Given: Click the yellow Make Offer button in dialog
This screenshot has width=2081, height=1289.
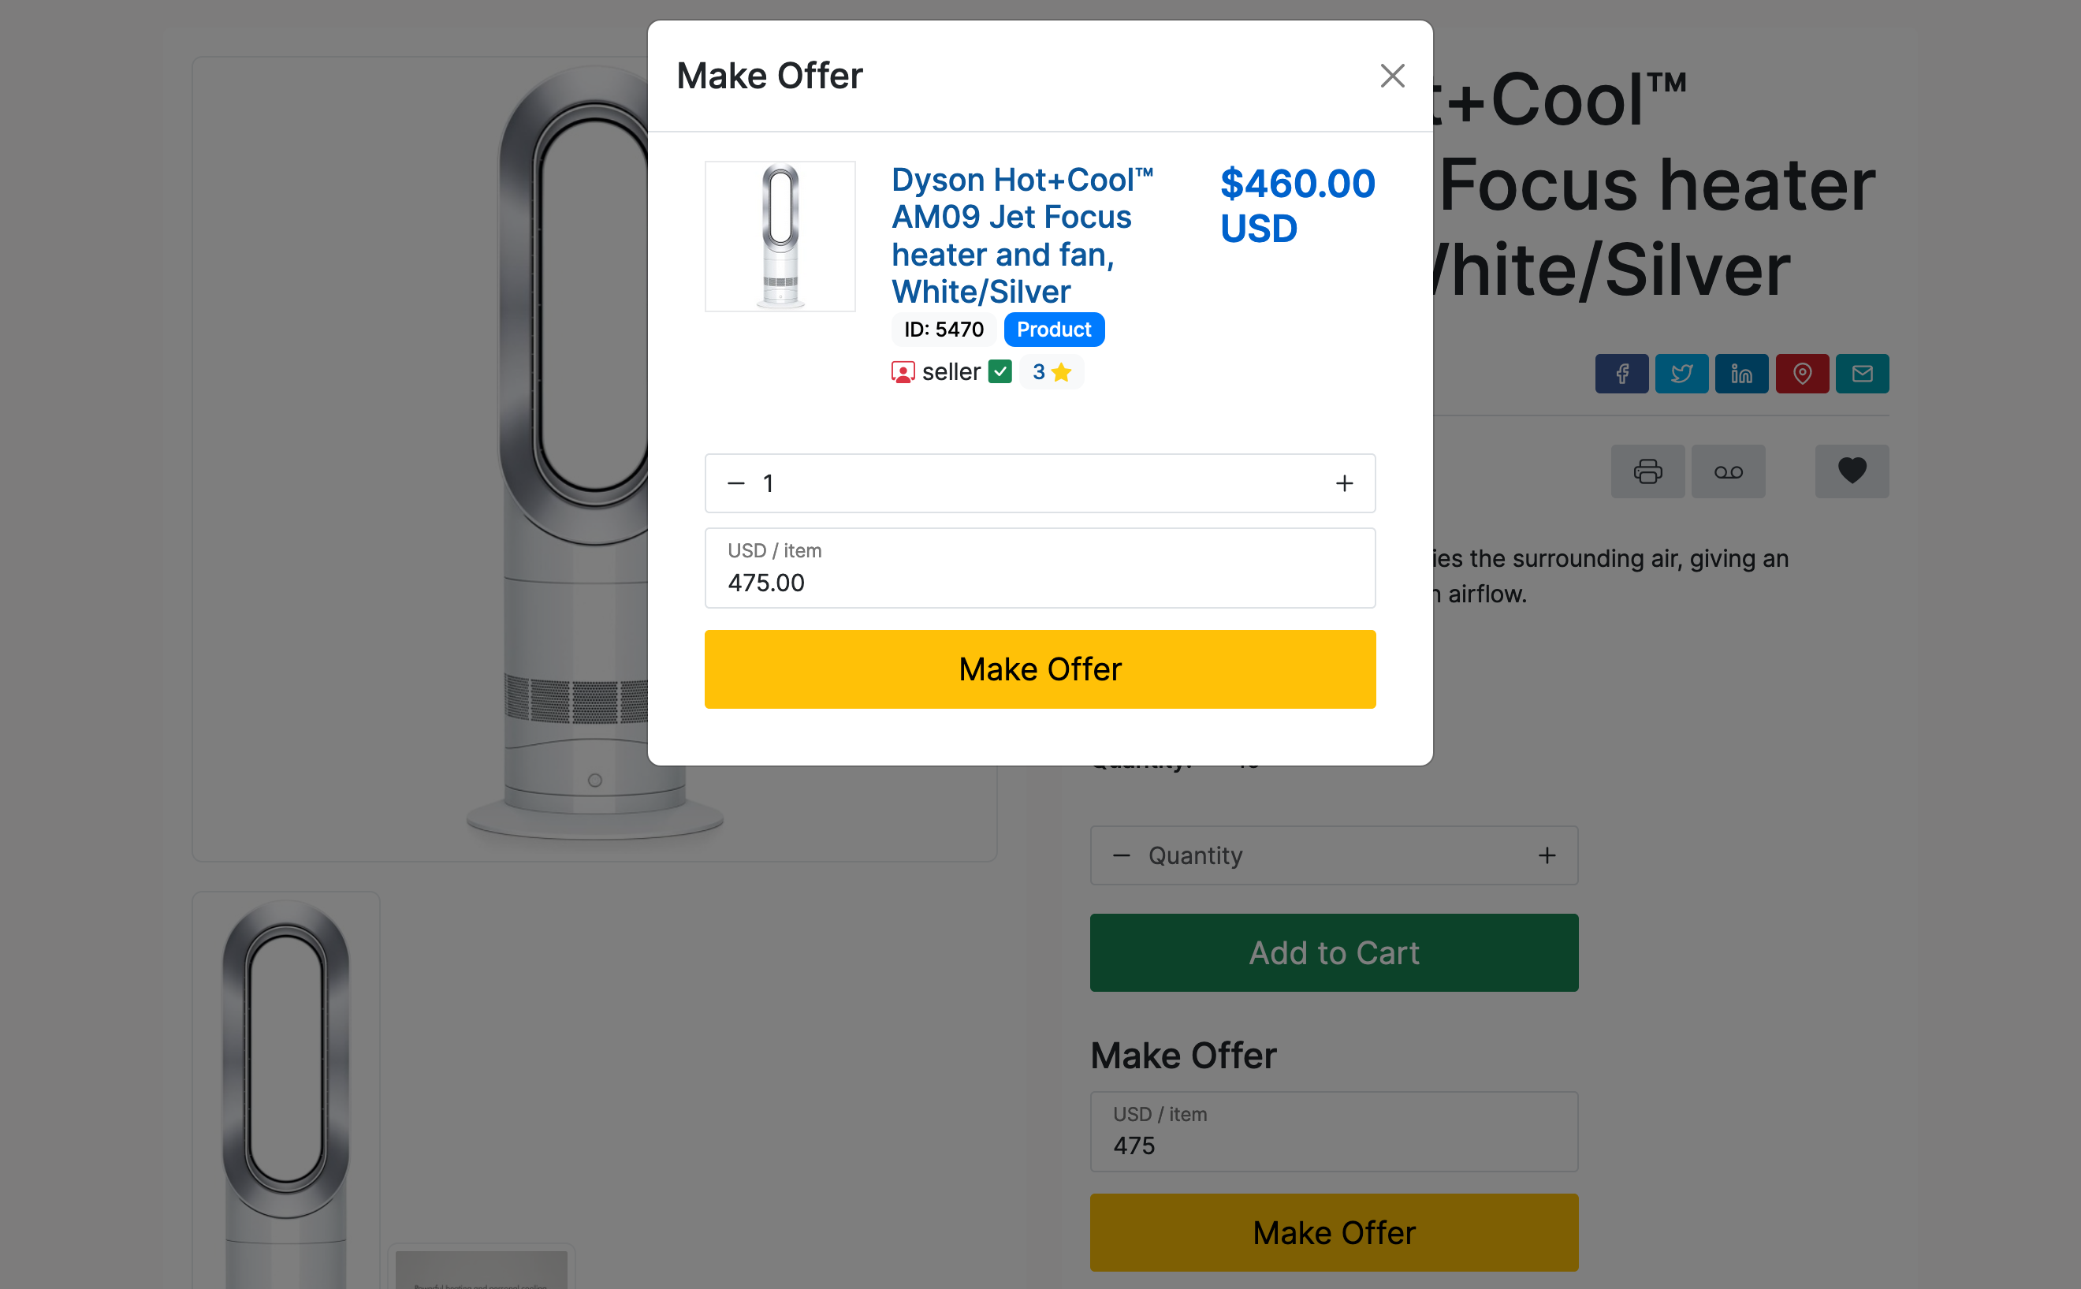Looking at the screenshot, I should click(x=1040, y=669).
